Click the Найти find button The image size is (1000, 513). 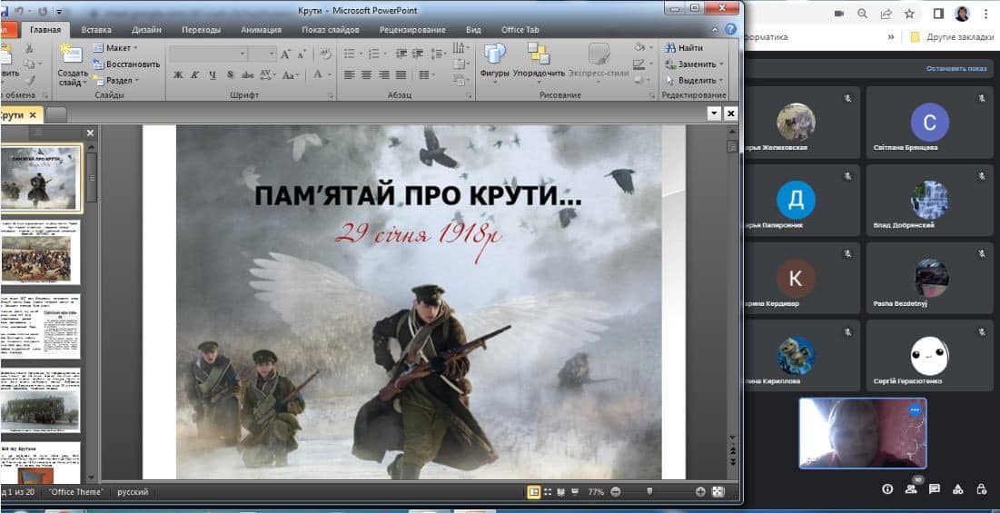click(x=685, y=48)
